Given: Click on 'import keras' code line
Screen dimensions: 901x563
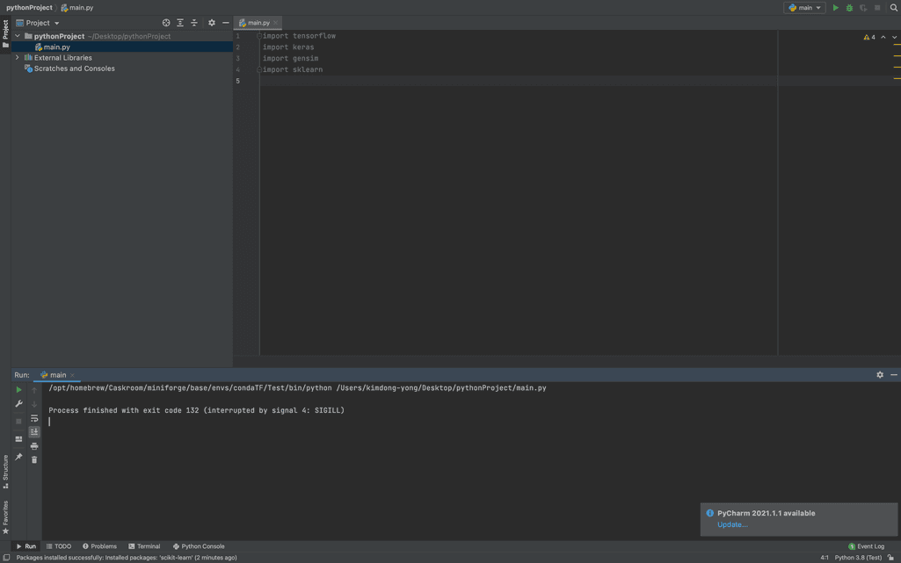Looking at the screenshot, I should [x=288, y=47].
